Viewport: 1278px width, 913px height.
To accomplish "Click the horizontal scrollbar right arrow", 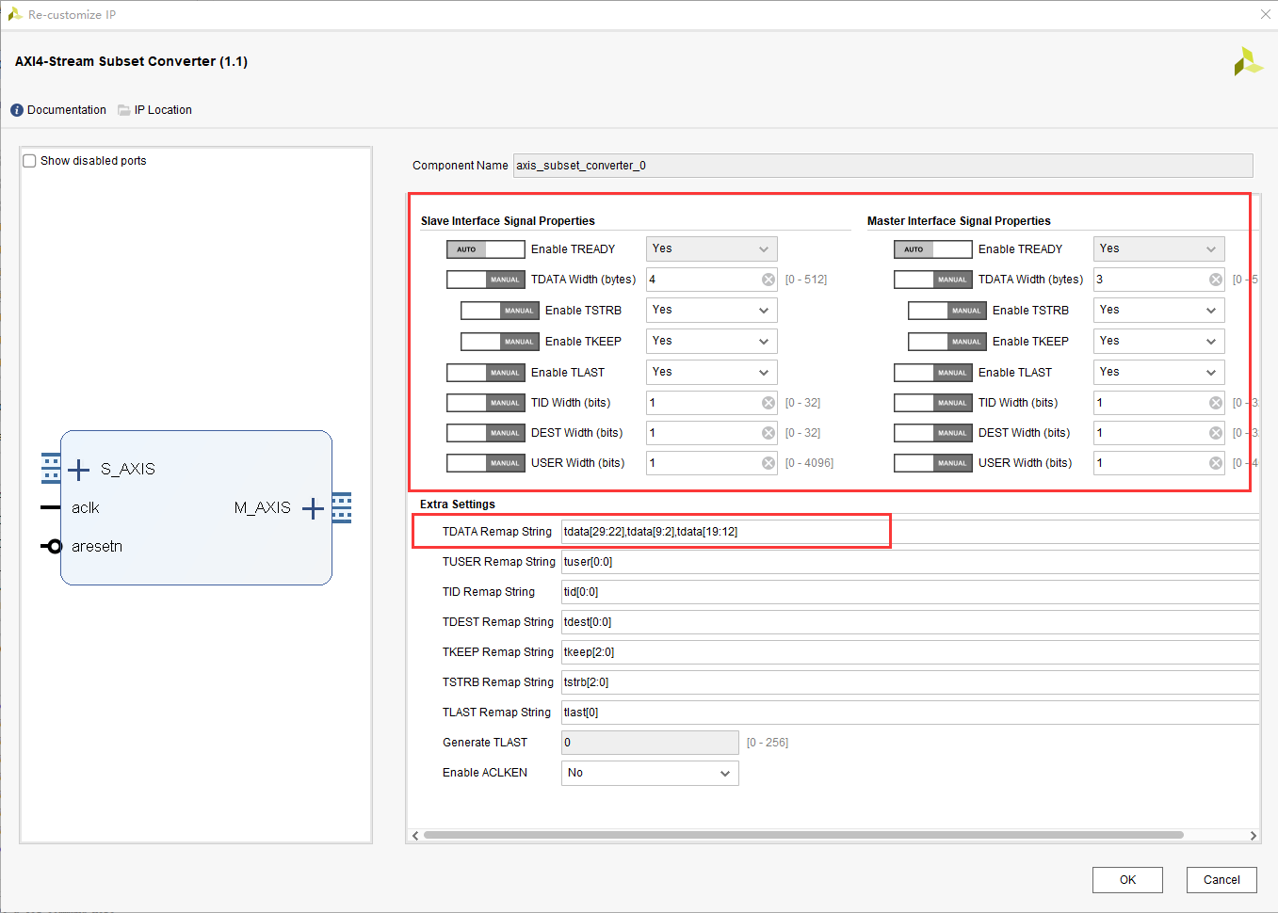I will (x=1253, y=836).
